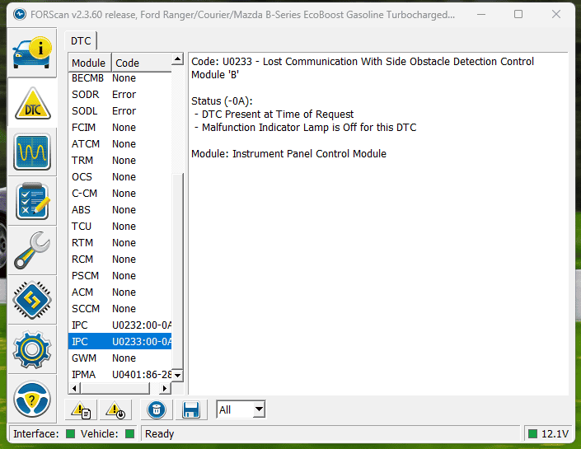The width and height of the screenshot is (581, 449).
Task: Open the chip configuration and programming section
Action: pyautogui.click(x=32, y=300)
